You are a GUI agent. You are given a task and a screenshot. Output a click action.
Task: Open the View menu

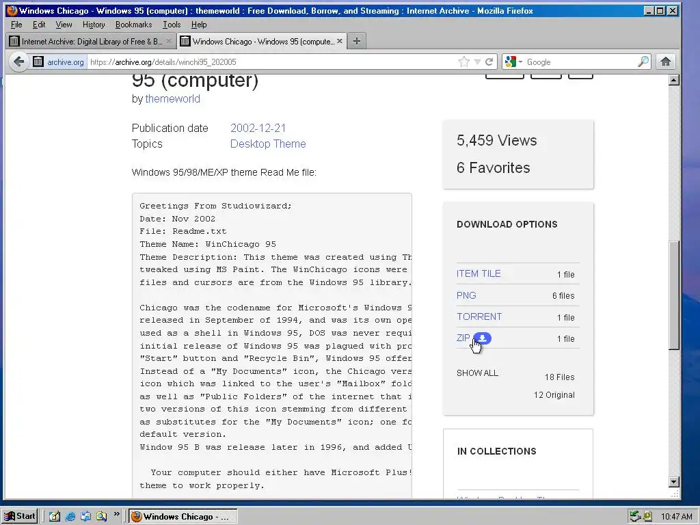point(64,25)
